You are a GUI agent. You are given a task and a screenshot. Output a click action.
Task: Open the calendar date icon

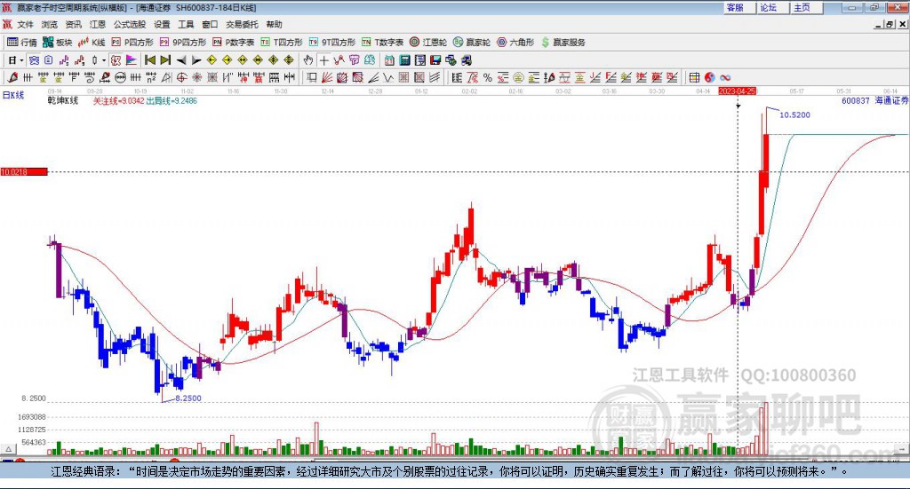(x=389, y=60)
